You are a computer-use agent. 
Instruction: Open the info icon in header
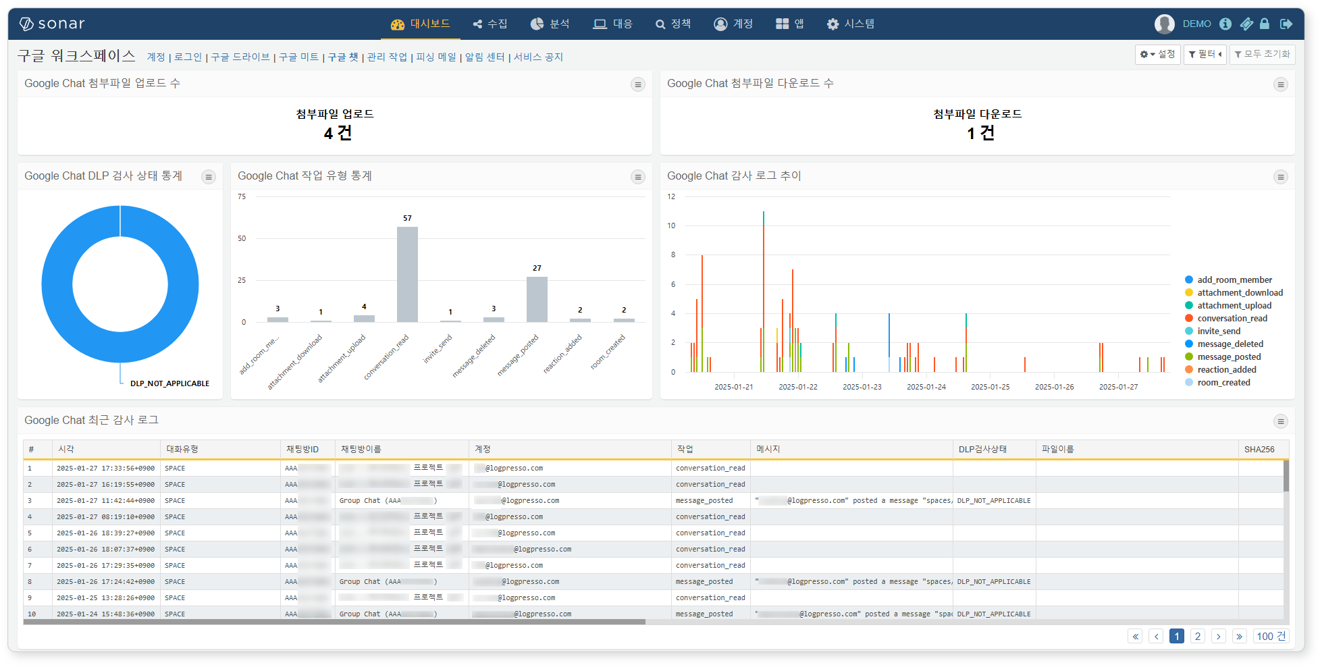click(1225, 24)
